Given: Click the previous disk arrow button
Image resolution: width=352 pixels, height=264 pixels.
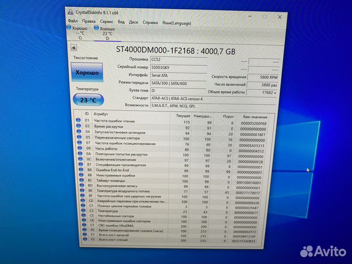Looking at the screenshot, I should click(74, 47).
